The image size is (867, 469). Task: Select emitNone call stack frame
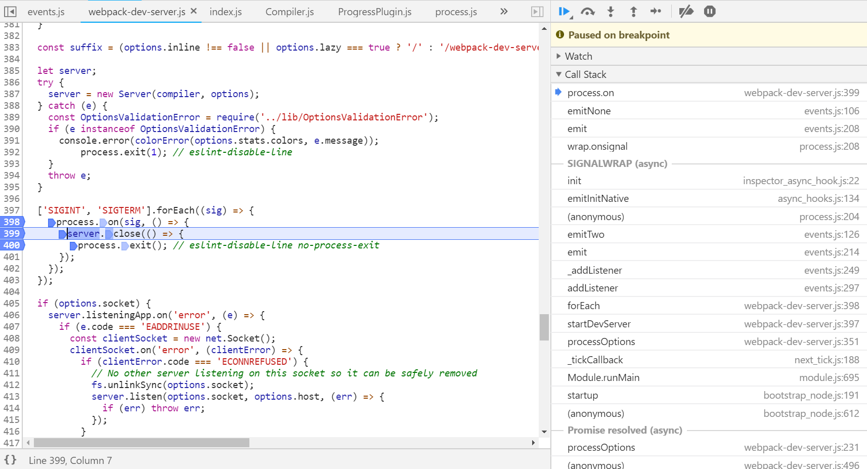click(x=709, y=111)
